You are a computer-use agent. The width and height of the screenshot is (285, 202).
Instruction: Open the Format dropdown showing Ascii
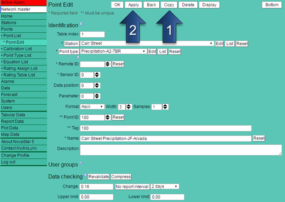[92, 107]
